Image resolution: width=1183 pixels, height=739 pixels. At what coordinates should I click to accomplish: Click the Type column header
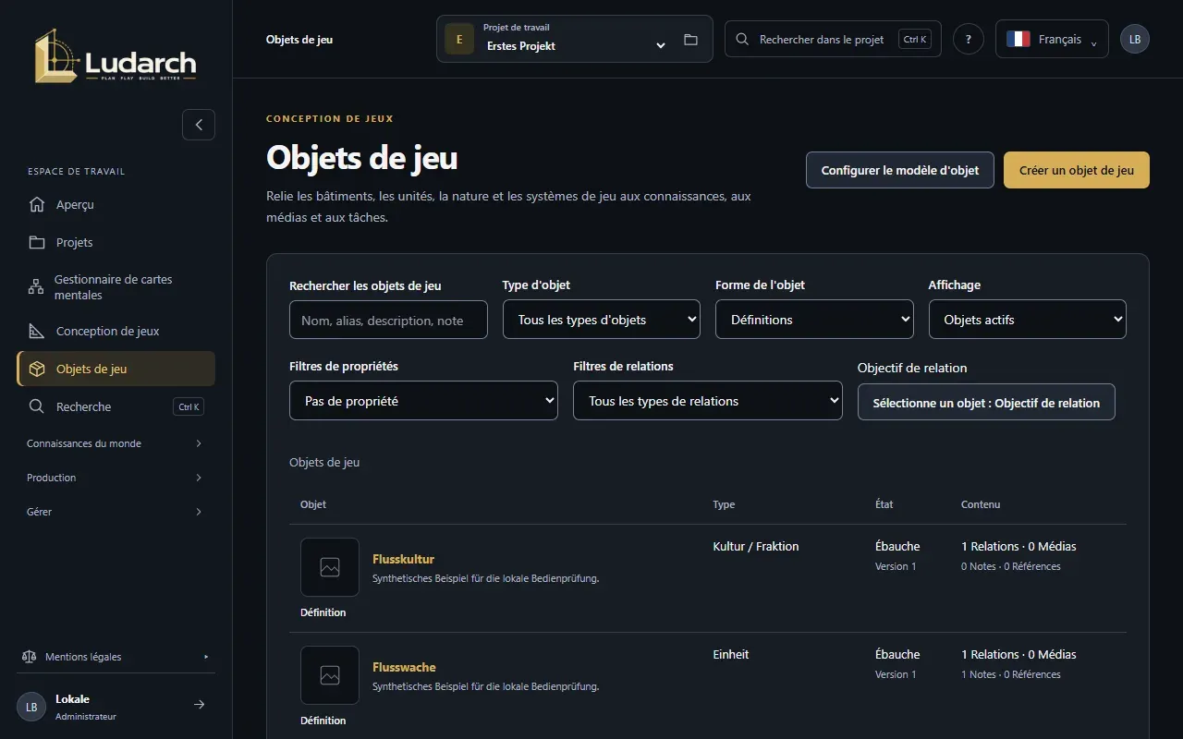[x=724, y=504]
